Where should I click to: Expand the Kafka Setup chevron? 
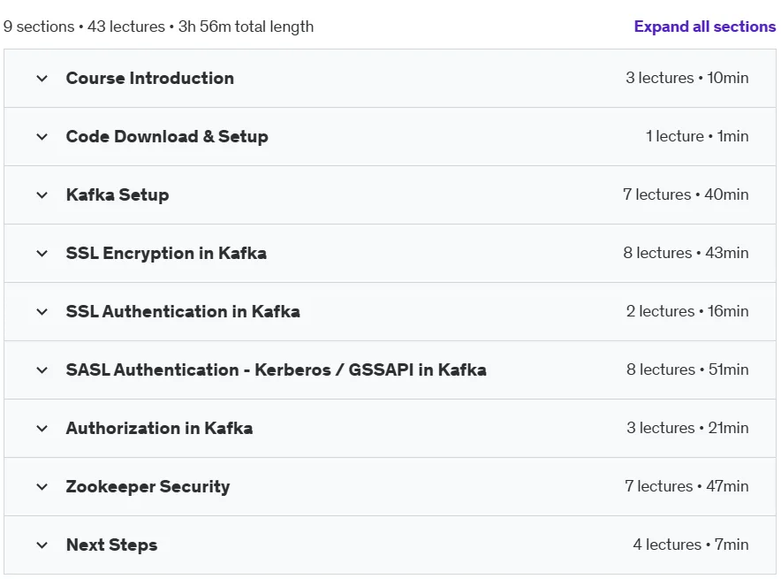(x=42, y=194)
